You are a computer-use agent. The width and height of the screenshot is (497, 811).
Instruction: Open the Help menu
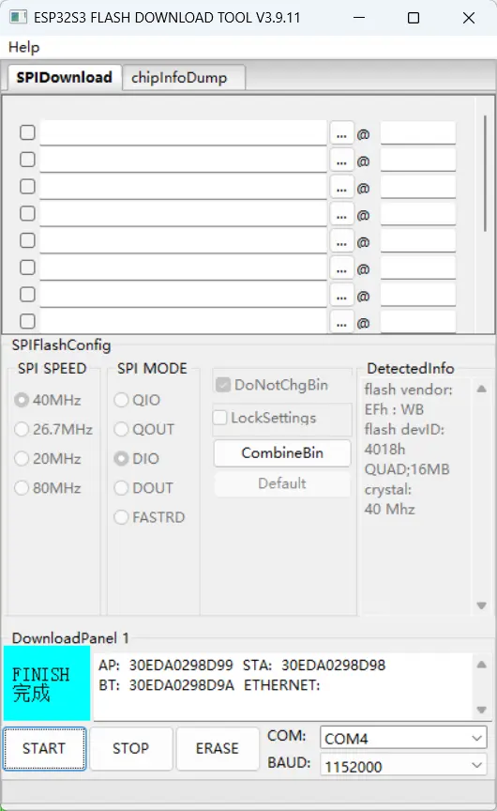23,47
